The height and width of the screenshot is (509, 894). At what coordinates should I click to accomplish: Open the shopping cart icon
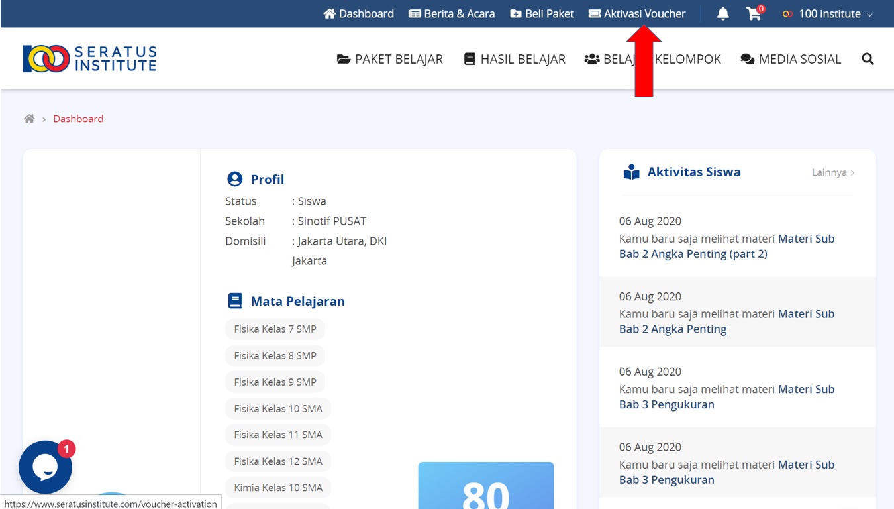(x=754, y=14)
